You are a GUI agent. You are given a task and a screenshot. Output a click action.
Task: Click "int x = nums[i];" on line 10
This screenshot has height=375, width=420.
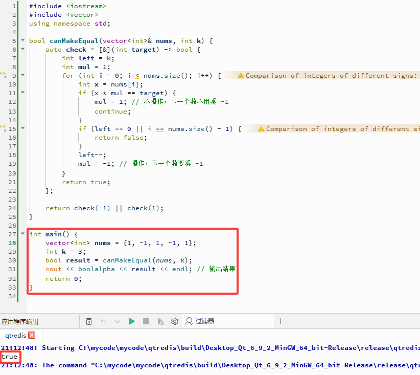pos(111,84)
